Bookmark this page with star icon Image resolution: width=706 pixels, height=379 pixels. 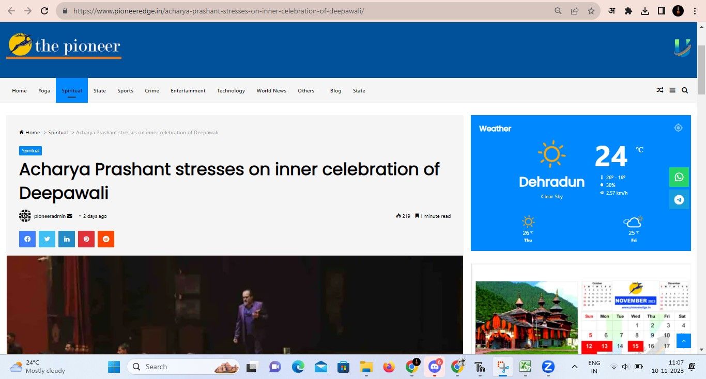click(x=591, y=11)
